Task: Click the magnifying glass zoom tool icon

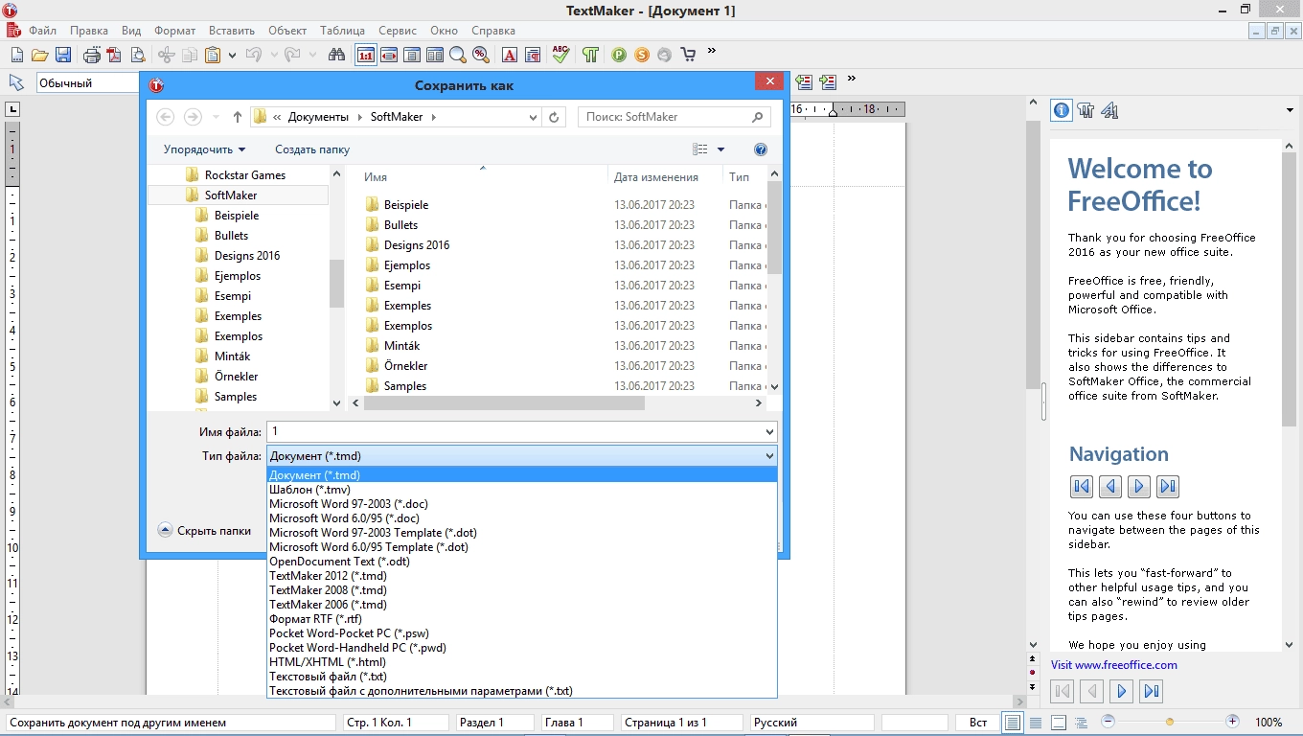Action: tap(458, 55)
